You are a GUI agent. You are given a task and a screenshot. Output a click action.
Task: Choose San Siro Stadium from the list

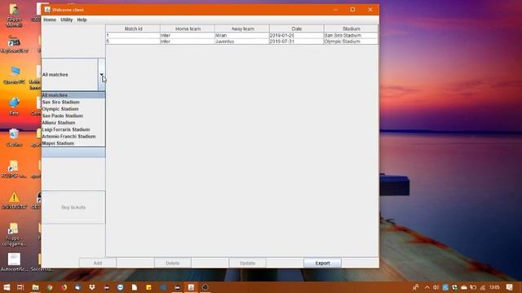tap(73, 102)
